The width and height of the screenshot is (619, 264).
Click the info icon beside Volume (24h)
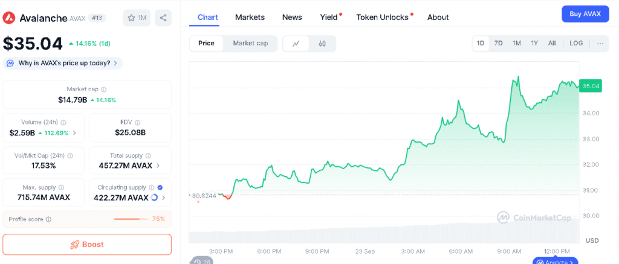(x=63, y=123)
